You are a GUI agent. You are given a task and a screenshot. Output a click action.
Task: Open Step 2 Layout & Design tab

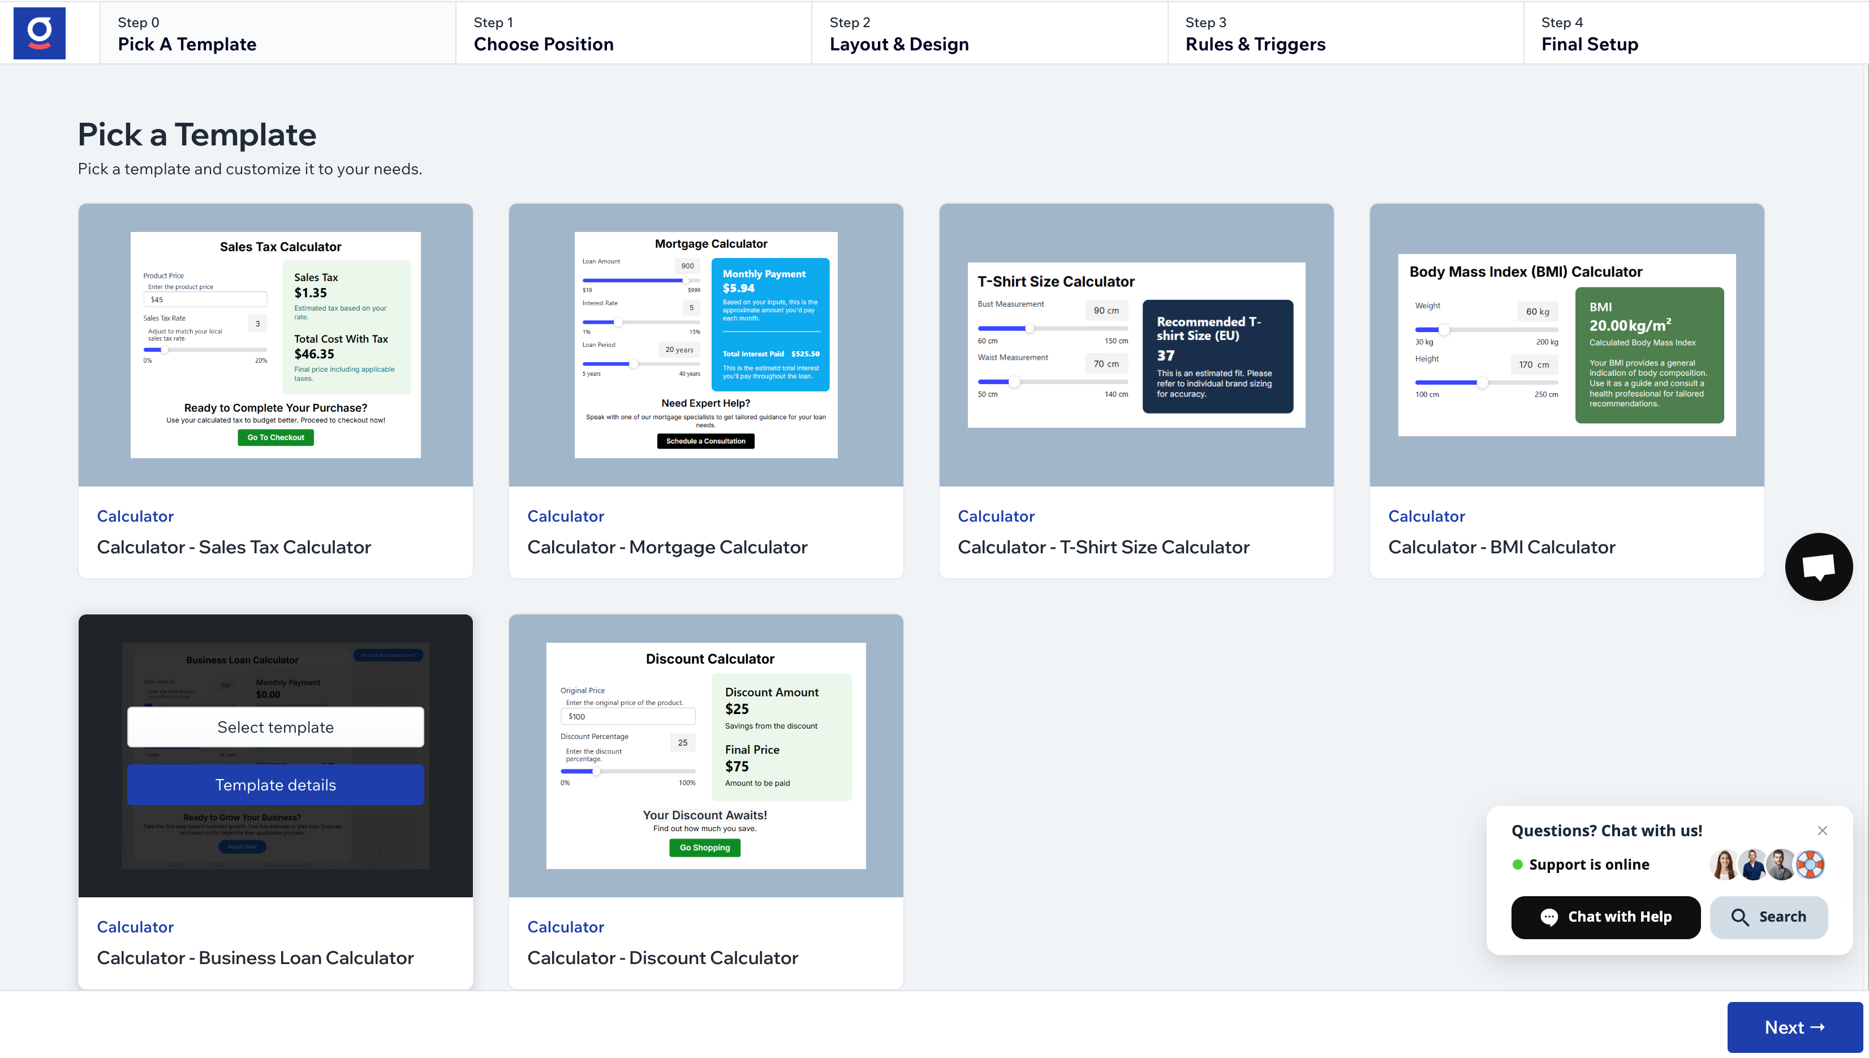[x=989, y=33]
